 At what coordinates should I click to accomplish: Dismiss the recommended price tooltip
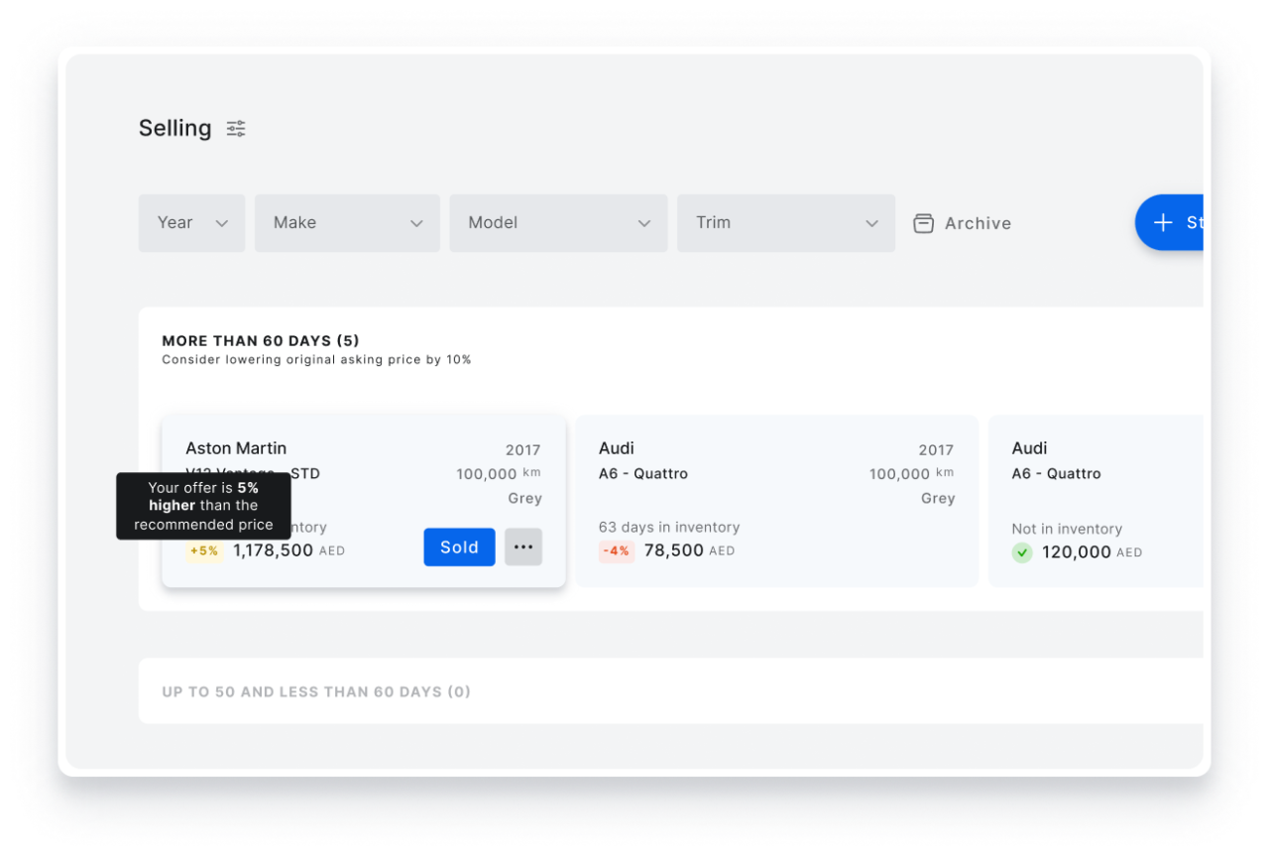tap(203, 506)
